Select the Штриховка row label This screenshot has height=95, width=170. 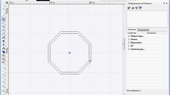tap(136, 43)
